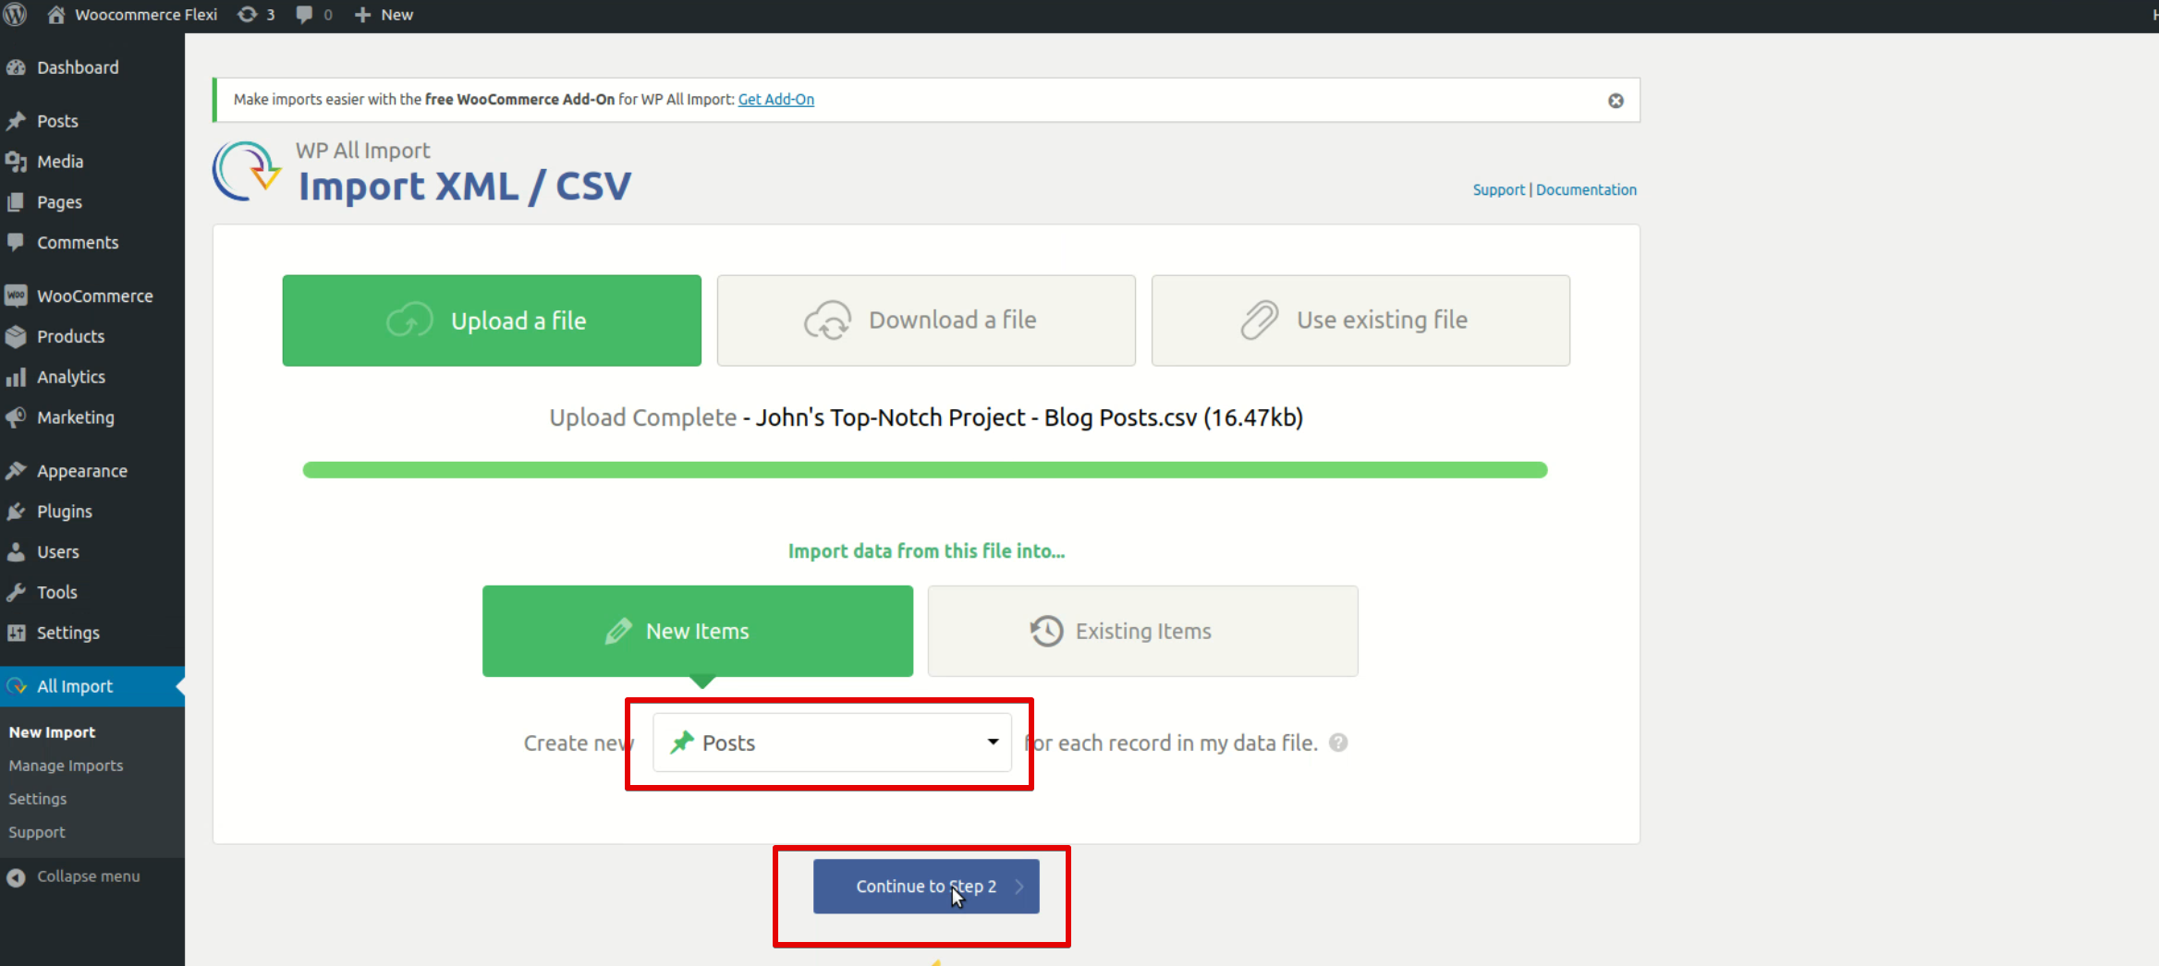Select the Download a file option
Image resolution: width=2159 pixels, height=966 pixels.
[926, 320]
